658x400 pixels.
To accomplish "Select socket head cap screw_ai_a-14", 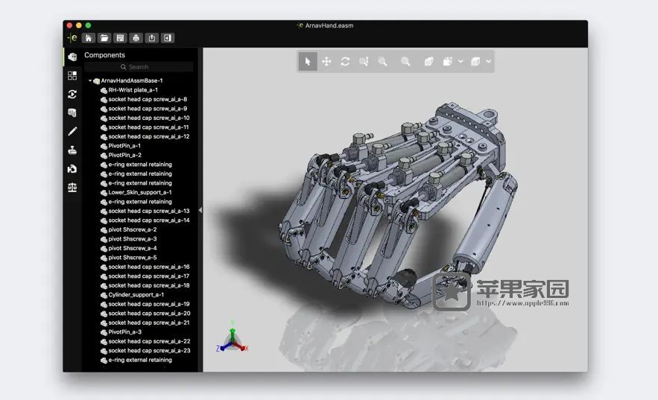I will pos(149,220).
